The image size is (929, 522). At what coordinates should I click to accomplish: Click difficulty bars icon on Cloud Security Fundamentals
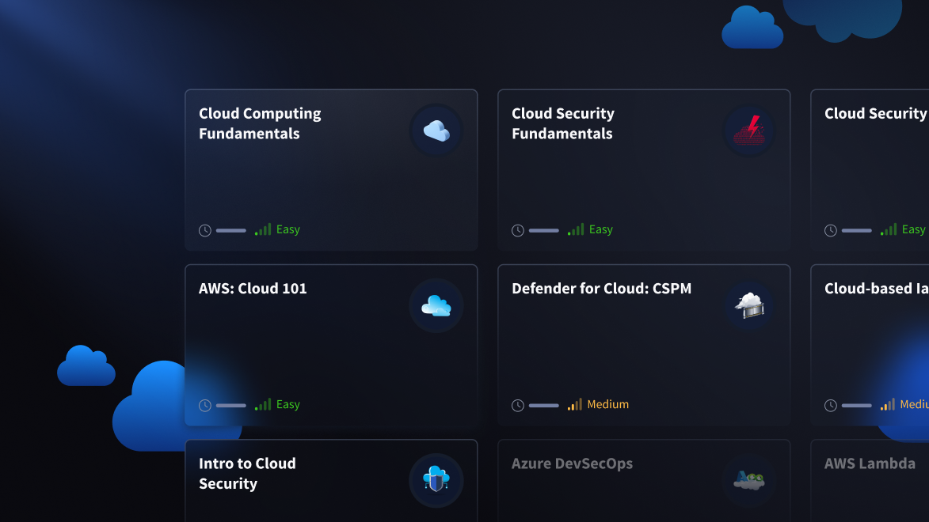point(576,229)
